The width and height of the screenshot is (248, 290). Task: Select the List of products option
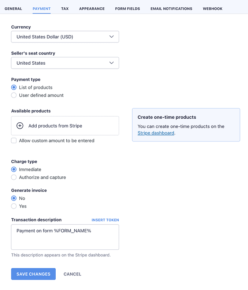tap(14, 87)
